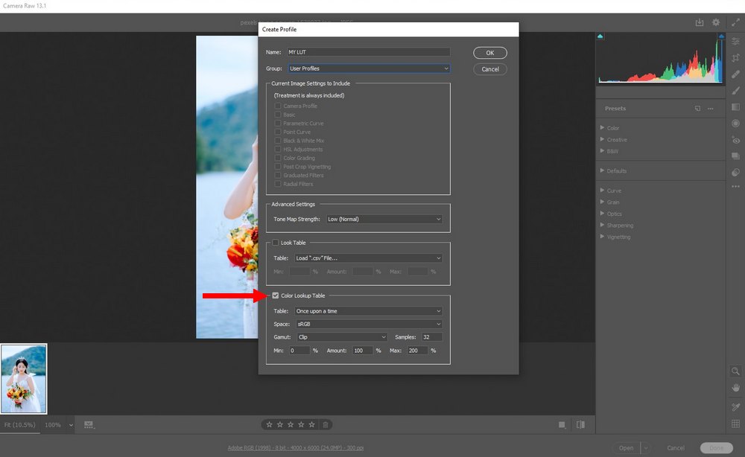Open the Snapshots panel icon
745x457 pixels.
coord(735,156)
